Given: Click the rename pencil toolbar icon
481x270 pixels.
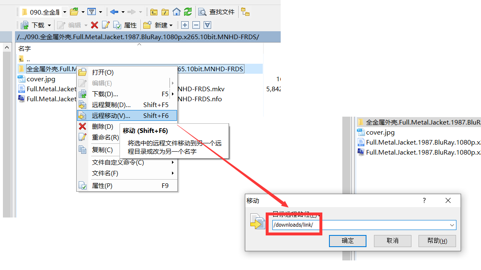Looking at the screenshot, I should pos(105,25).
